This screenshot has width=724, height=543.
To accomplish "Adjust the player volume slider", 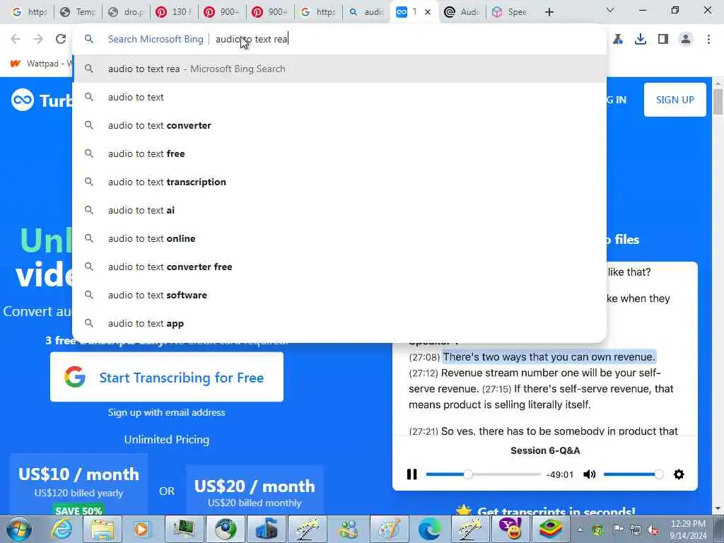I will pyautogui.click(x=633, y=474).
